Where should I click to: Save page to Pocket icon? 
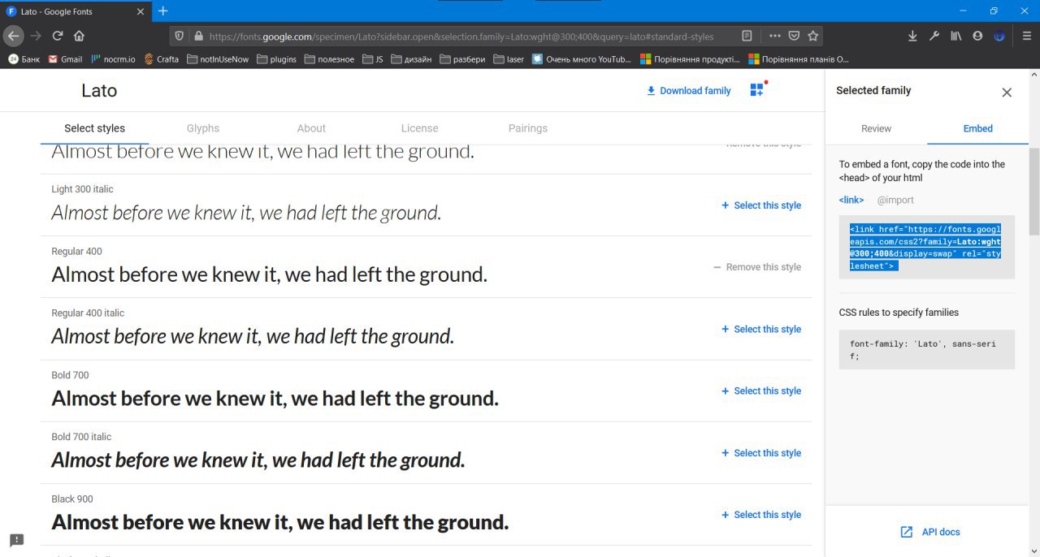point(795,36)
